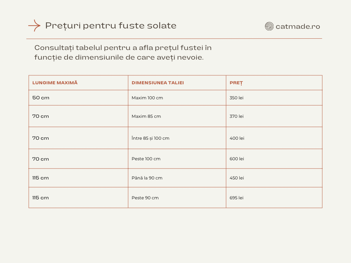Image resolution: width=351 pixels, height=263 pixels.
Task: Click the catmade.ro spiral logo icon
Action: [269, 26]
